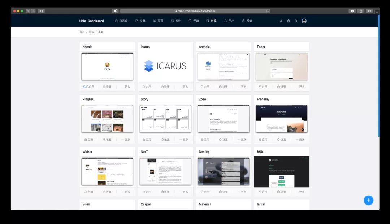Viewport: 390px width, 224px height.
Task: Click the Icarus theme preview thumbnail
Action: tap(165, 66)
